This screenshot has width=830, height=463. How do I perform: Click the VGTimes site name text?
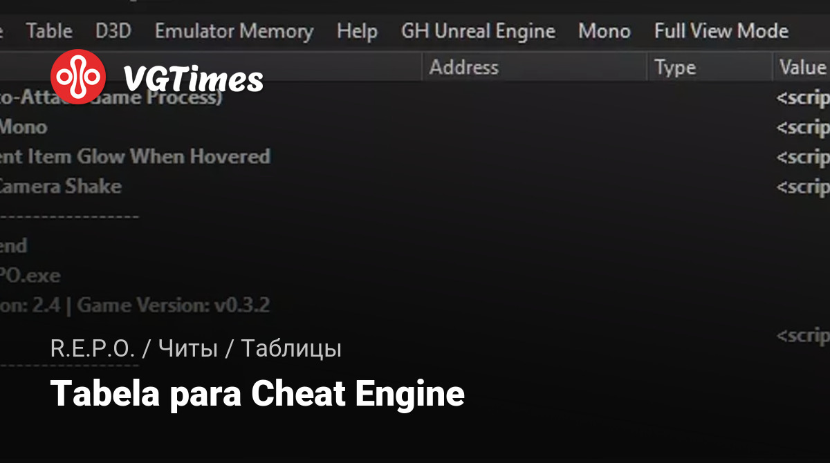pos(192,78)
